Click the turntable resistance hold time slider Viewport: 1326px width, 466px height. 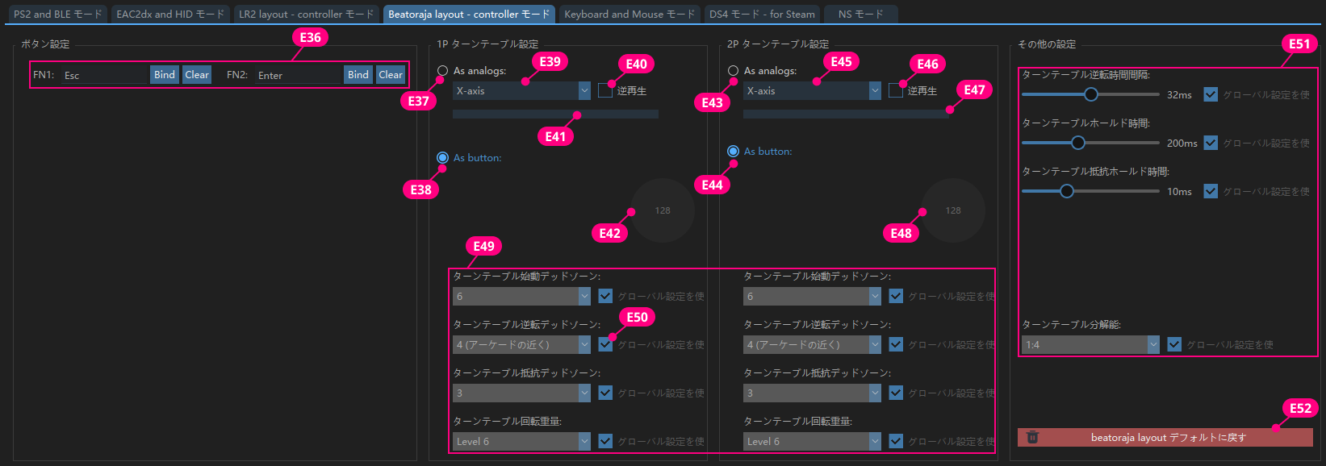pos(1067,191)
